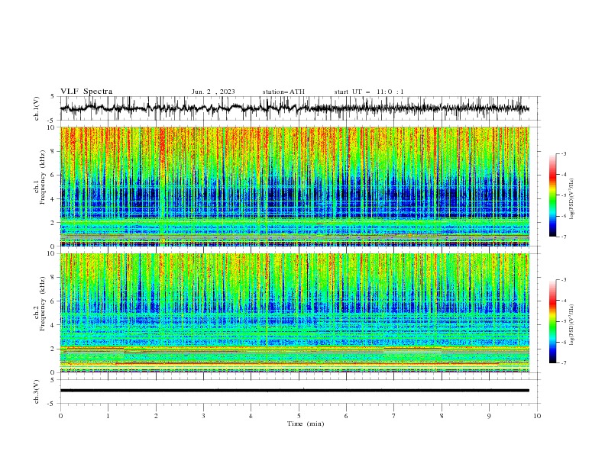Click the "-5" tick of the ch.3(V) axis
This screenshot has height=467, width=605.
pos(52,404)
